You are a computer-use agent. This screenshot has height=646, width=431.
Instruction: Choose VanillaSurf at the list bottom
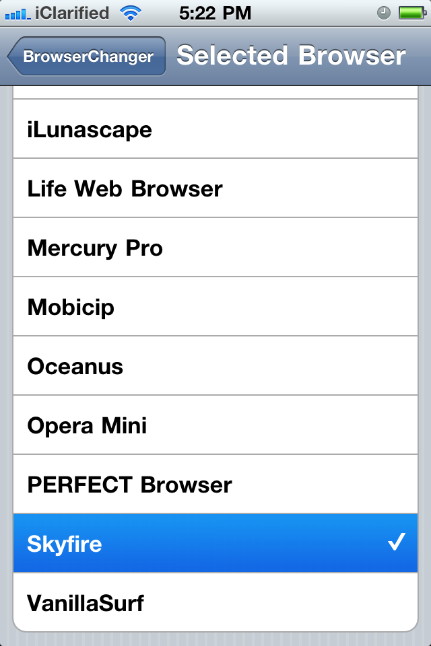(215, 602)
